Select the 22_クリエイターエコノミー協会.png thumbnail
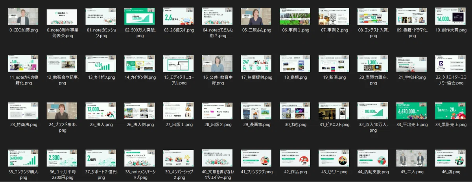 tap(450, 64)
